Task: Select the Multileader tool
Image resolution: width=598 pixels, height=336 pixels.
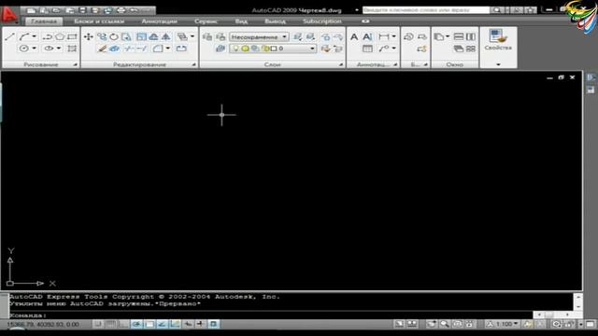Action: [x=384, y=49]
